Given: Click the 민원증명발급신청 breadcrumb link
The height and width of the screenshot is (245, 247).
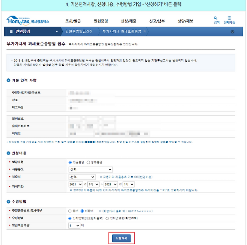Looking at the screenshot, I should (x=78, y=32).
